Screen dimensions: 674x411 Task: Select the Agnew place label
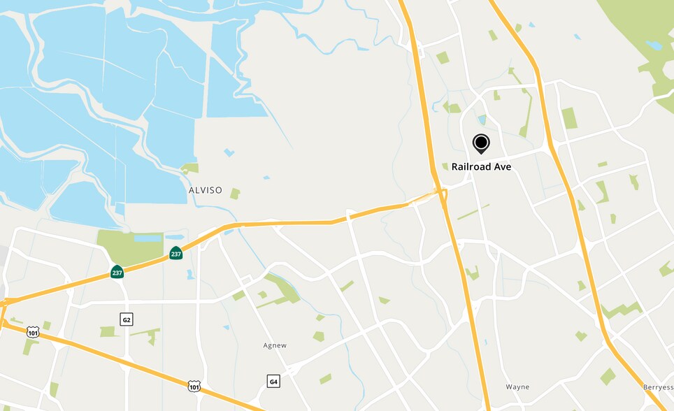tap(275, 346)
